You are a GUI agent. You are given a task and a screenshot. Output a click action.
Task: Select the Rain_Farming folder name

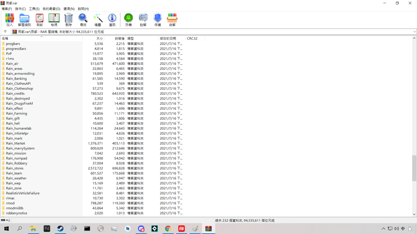coord(16,114)
